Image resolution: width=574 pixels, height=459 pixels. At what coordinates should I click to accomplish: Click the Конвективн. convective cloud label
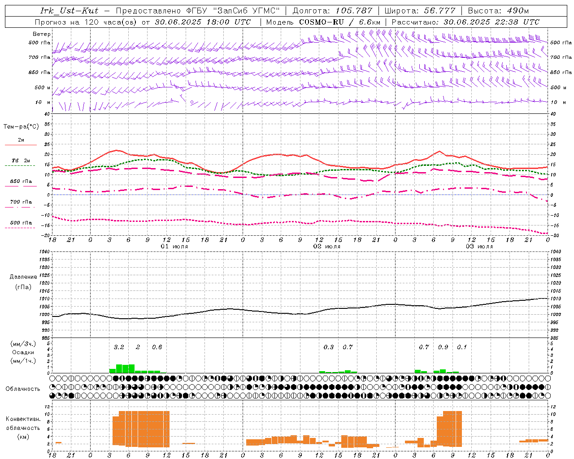(x=23, y=419)
